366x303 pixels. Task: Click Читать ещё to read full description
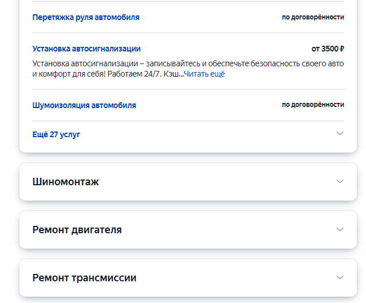coord(204,74)
